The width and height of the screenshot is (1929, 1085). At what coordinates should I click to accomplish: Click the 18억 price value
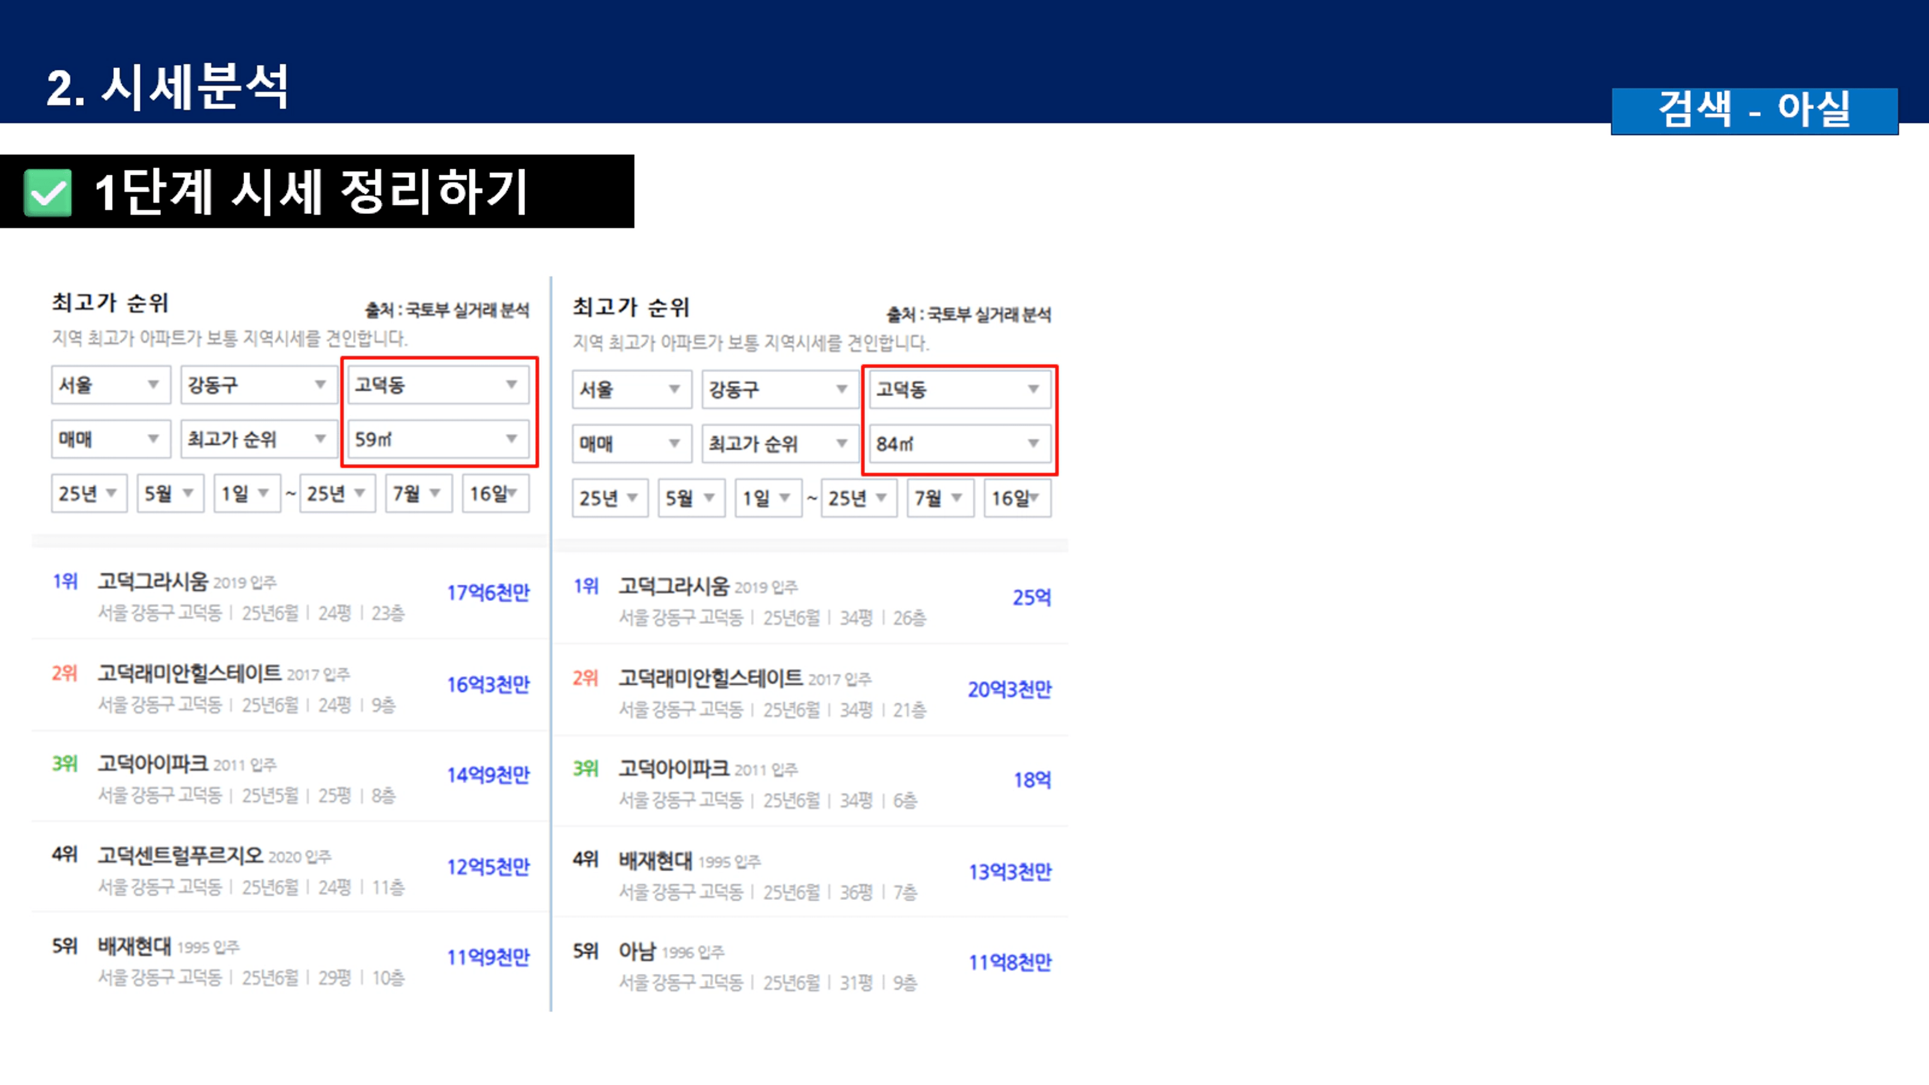coord(1032,780)
